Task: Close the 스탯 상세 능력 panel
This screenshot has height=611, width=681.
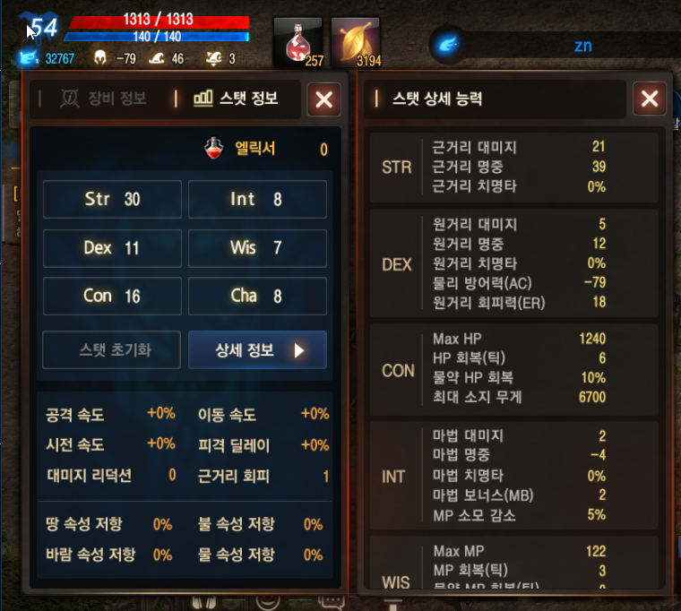Action: 650,99
